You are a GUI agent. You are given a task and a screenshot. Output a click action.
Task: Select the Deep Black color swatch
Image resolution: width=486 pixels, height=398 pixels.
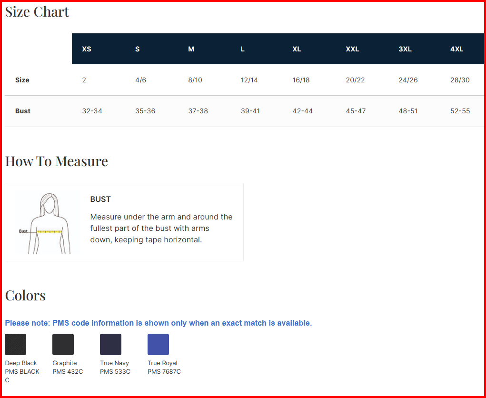tap(15, 344)
